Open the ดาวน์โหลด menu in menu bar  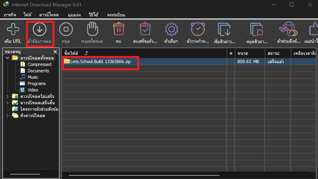pyautogui.click(x=48, y=15)
